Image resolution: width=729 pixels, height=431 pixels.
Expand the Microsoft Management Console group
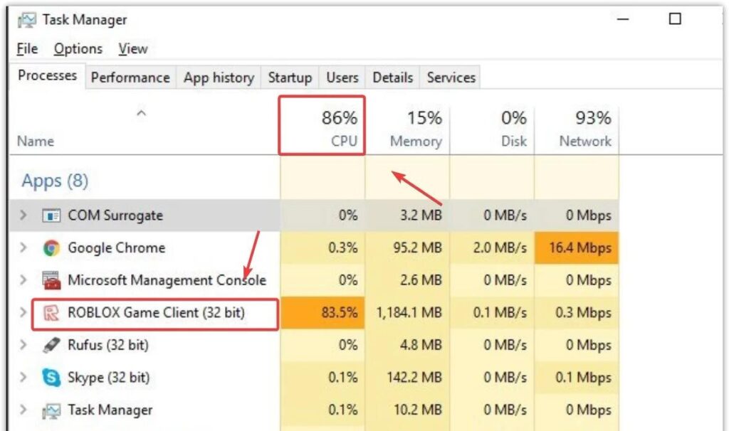[23, 280]
